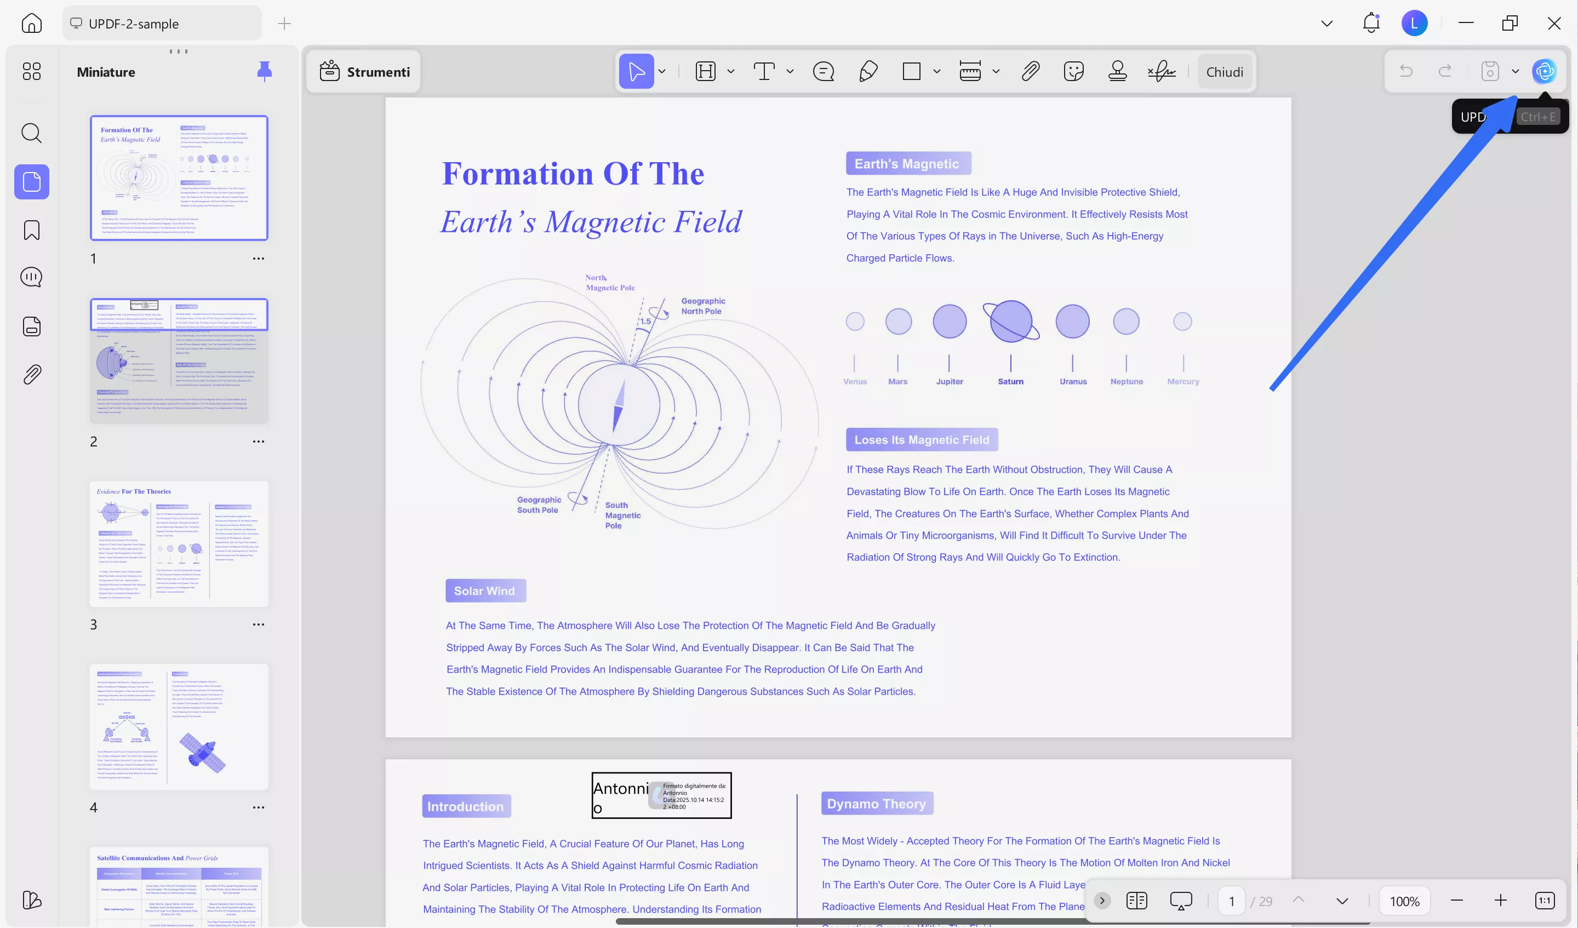Open the Strumenti tools menu
The height and width of the screenshot is (928, 1578).
364,71
